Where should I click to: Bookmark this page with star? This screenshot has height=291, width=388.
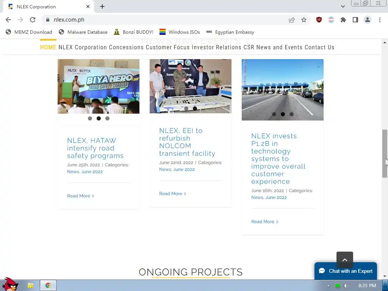[x=304, y=20]
